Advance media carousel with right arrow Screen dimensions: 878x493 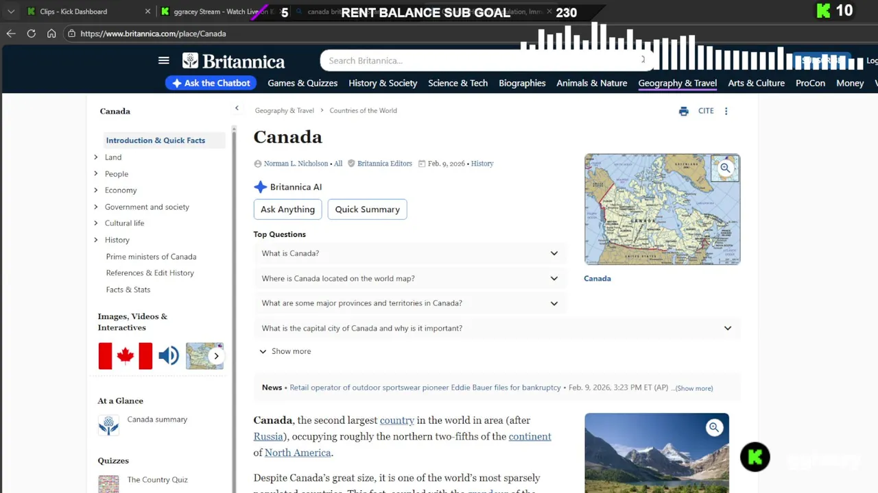click(x=216, y=356)
